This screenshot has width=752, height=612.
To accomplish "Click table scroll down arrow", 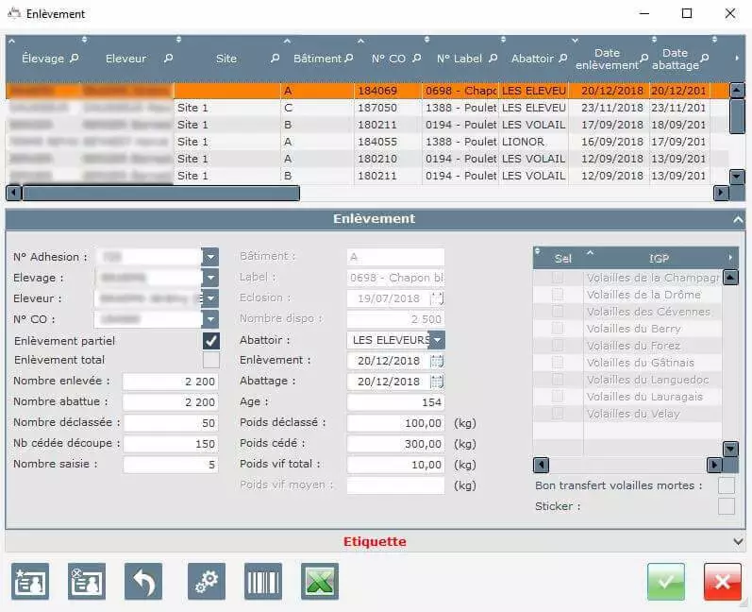I will tap(737, 177).
